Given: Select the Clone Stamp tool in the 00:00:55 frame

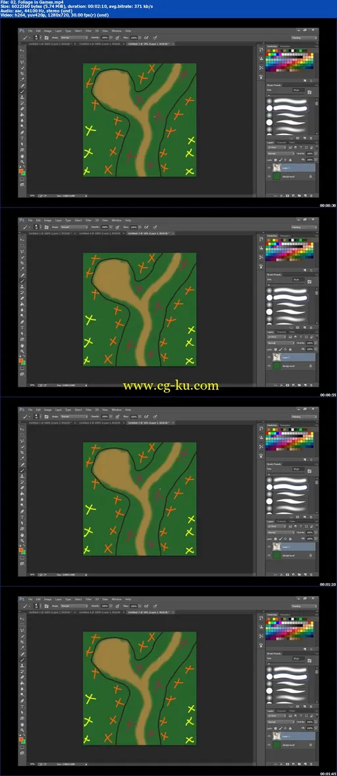Looking at the screenshot, I should 22,287.
